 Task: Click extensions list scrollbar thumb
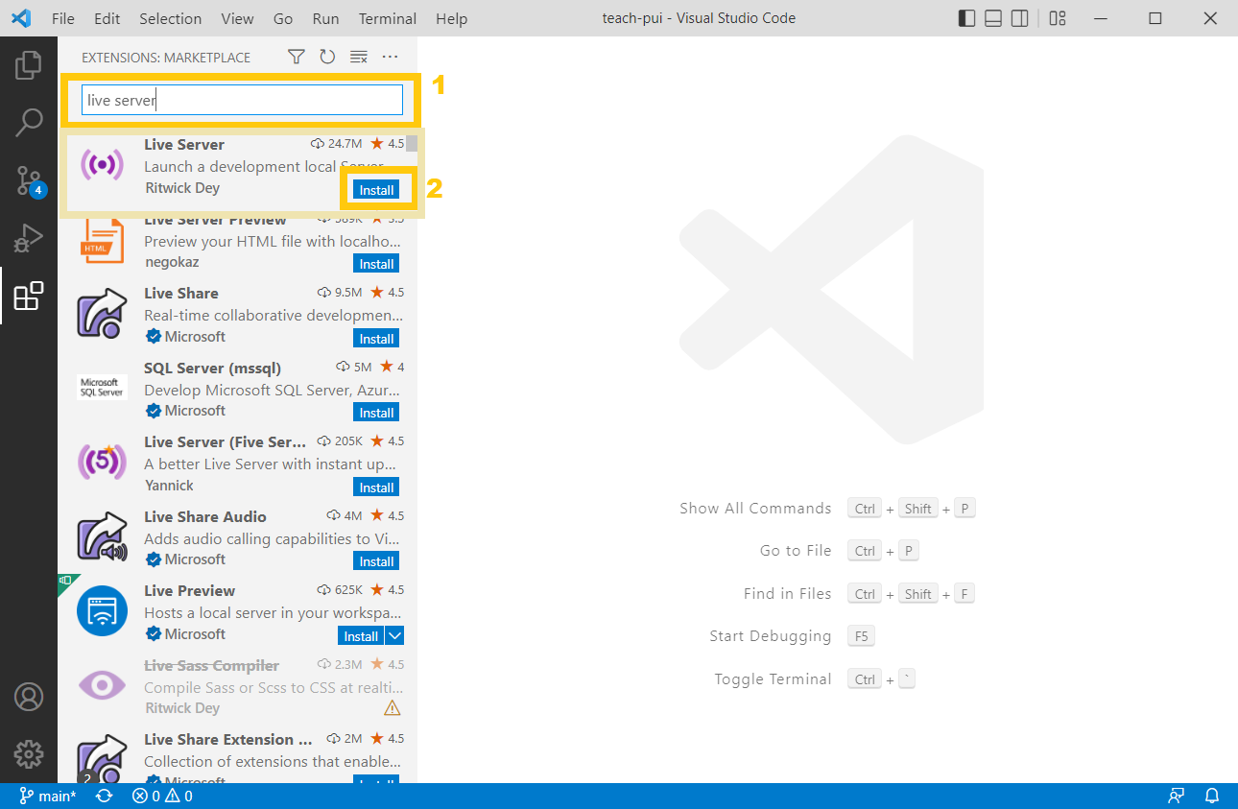412,144
